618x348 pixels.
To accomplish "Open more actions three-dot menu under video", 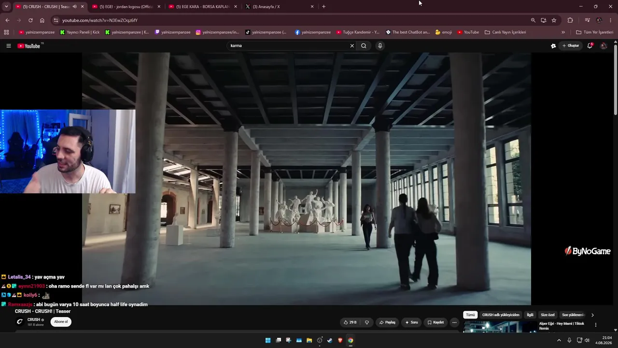I will [454, 322].
